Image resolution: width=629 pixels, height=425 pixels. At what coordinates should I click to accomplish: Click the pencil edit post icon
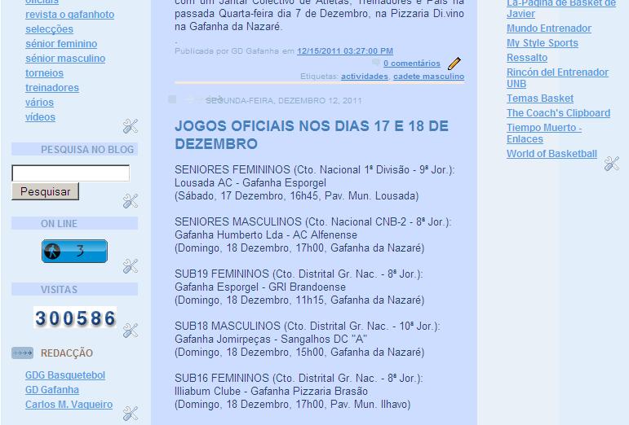tap(454, 64)
